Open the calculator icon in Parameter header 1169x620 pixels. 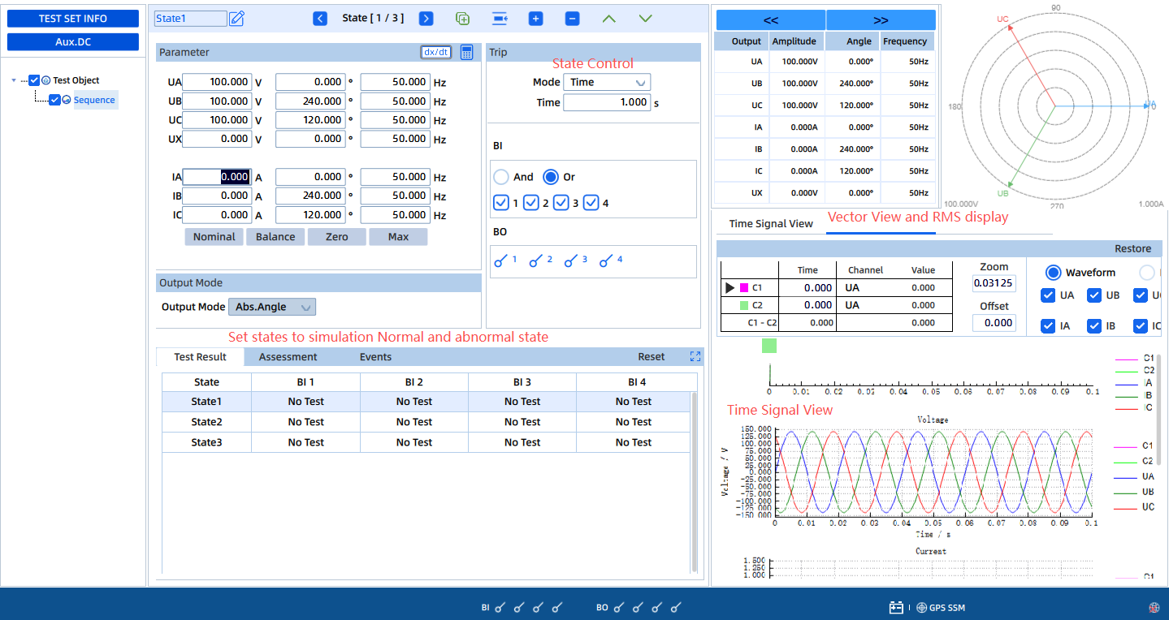[x=466, y=52]
